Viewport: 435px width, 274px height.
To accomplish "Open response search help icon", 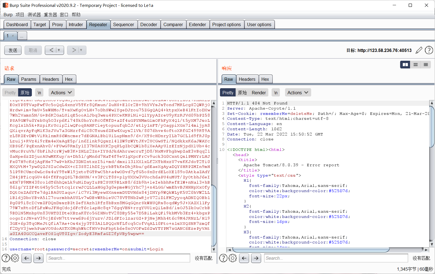I will 223,258.
